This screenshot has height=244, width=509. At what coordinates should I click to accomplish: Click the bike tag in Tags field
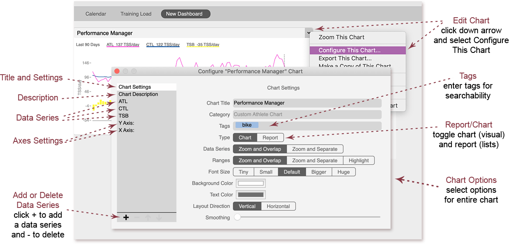(x=247, y=125)
